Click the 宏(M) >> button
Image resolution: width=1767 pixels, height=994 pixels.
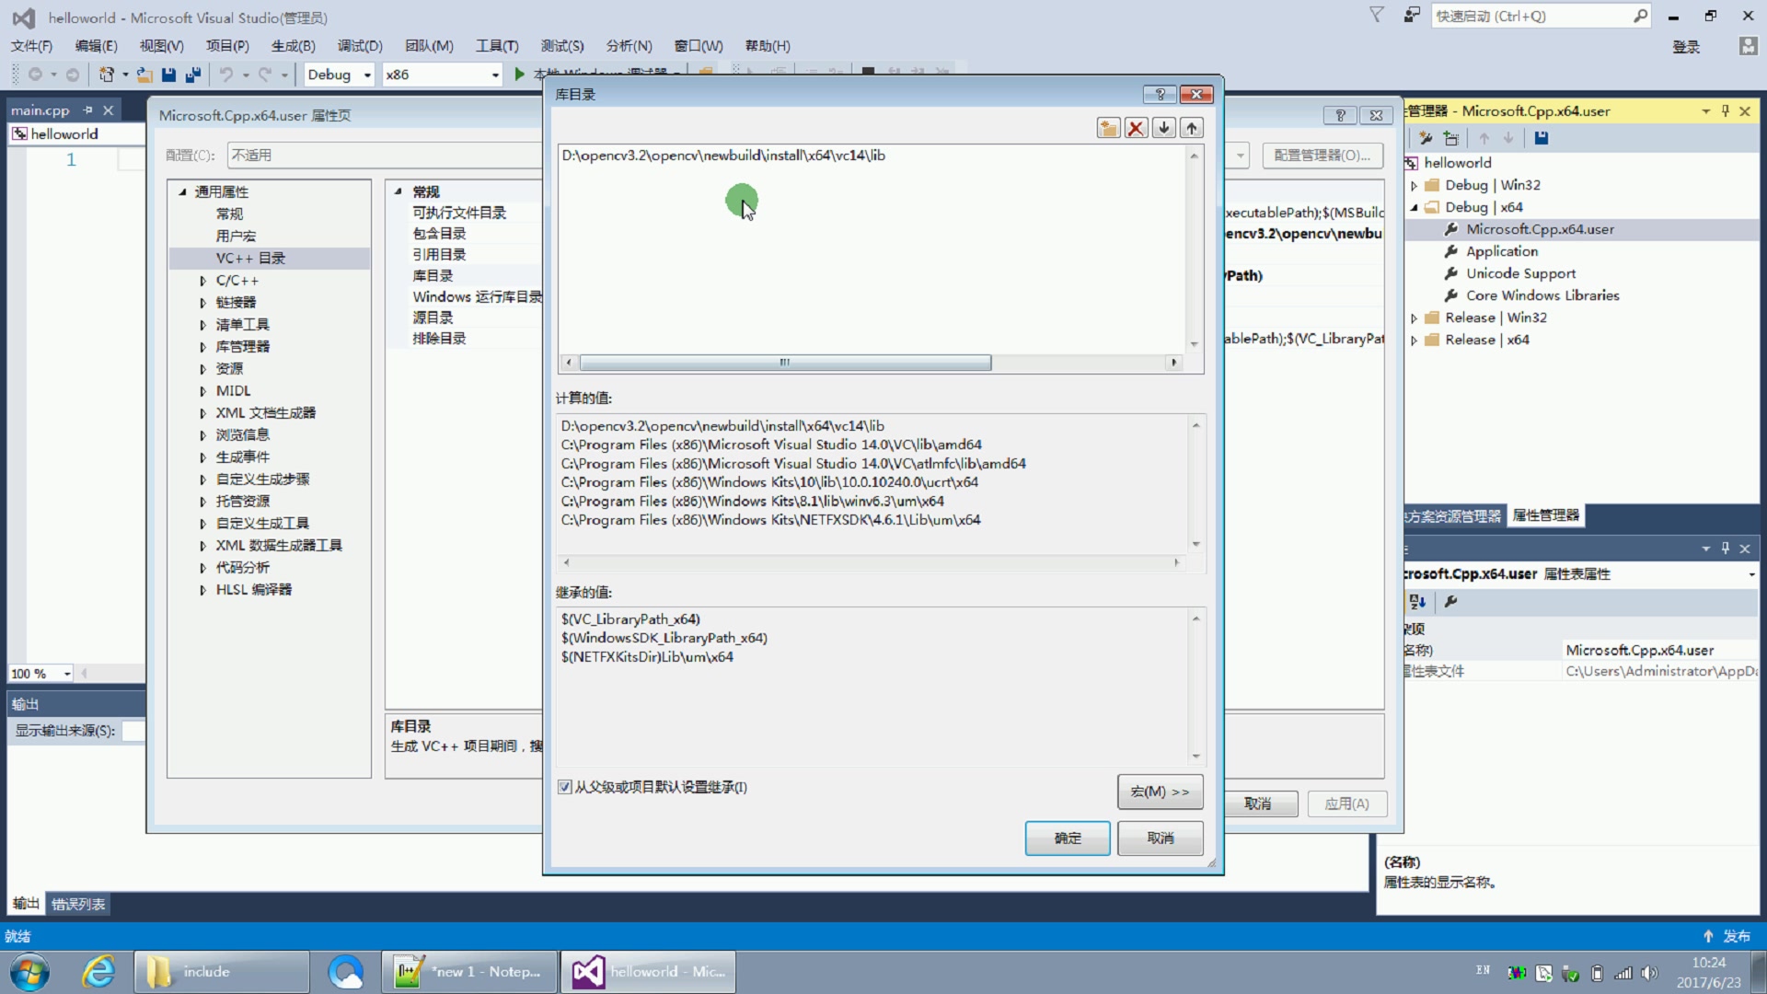[1159, 792]
